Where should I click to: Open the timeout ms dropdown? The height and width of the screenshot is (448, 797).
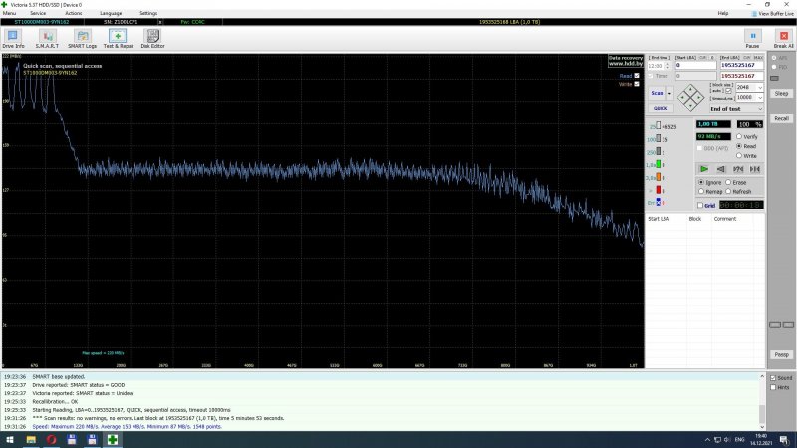760,97
